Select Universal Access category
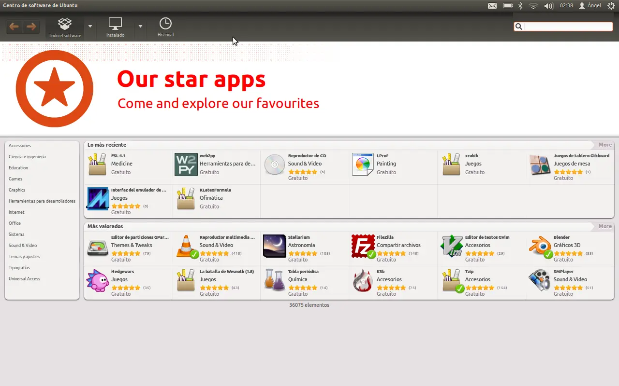 (24, 279)
